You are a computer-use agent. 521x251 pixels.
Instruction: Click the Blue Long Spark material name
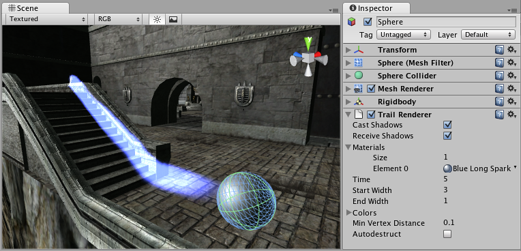(x=481, y=169)
